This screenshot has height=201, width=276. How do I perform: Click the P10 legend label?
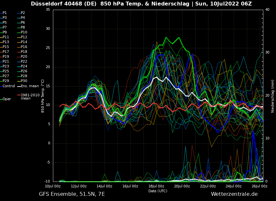tap(24, 32)
